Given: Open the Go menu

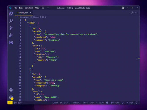Looking at the screenshot, I should [43, 8].
